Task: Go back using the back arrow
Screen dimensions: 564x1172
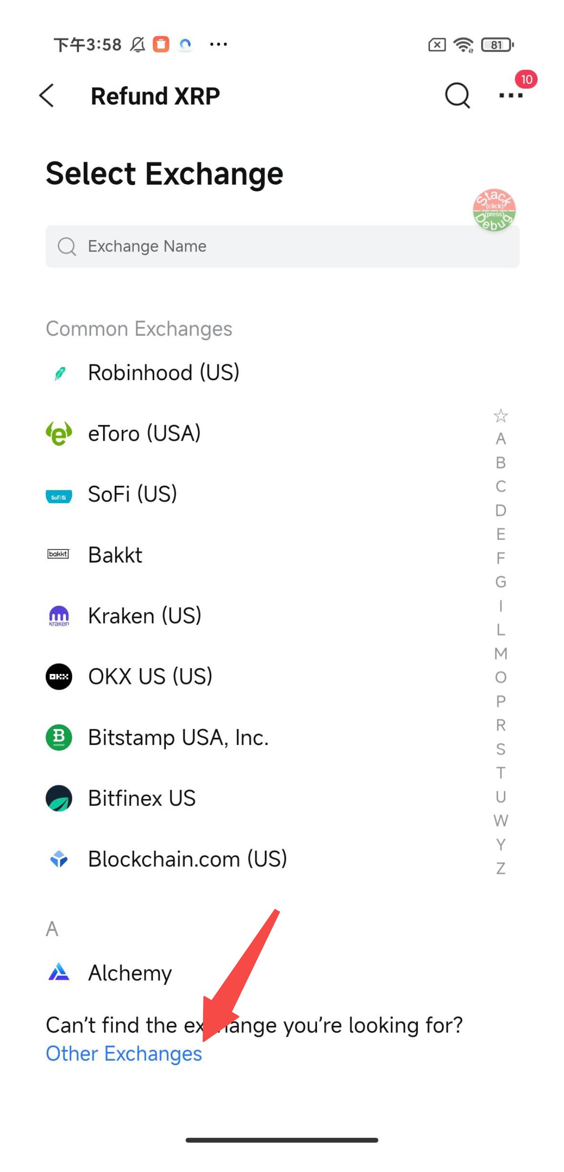Action: [47, 95]
